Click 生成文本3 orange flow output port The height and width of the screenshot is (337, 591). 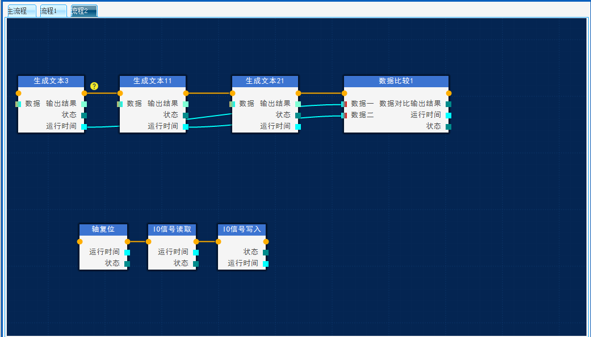tap(84, 93)
